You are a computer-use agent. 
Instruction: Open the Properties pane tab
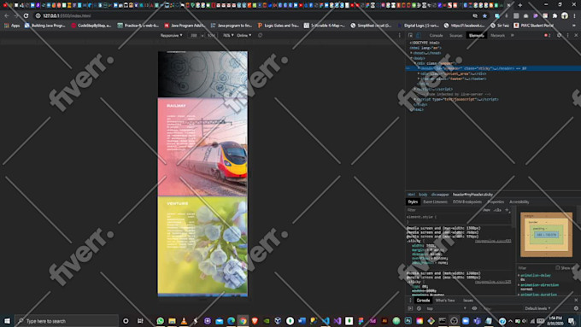tap(496, 201)
